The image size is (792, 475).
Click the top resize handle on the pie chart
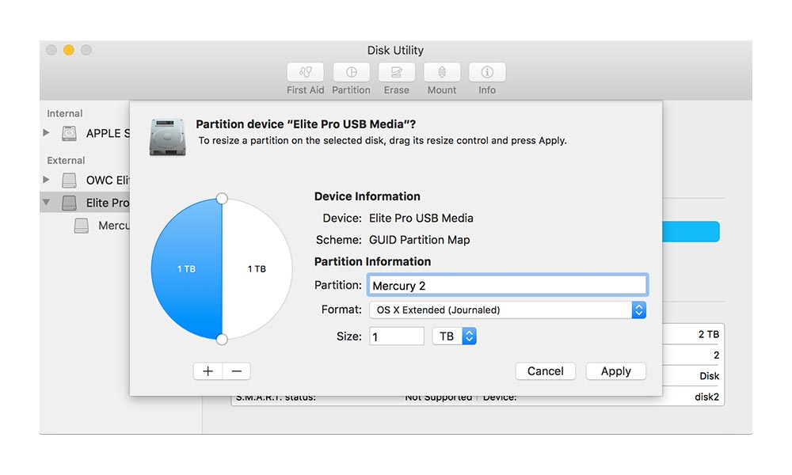222,199
